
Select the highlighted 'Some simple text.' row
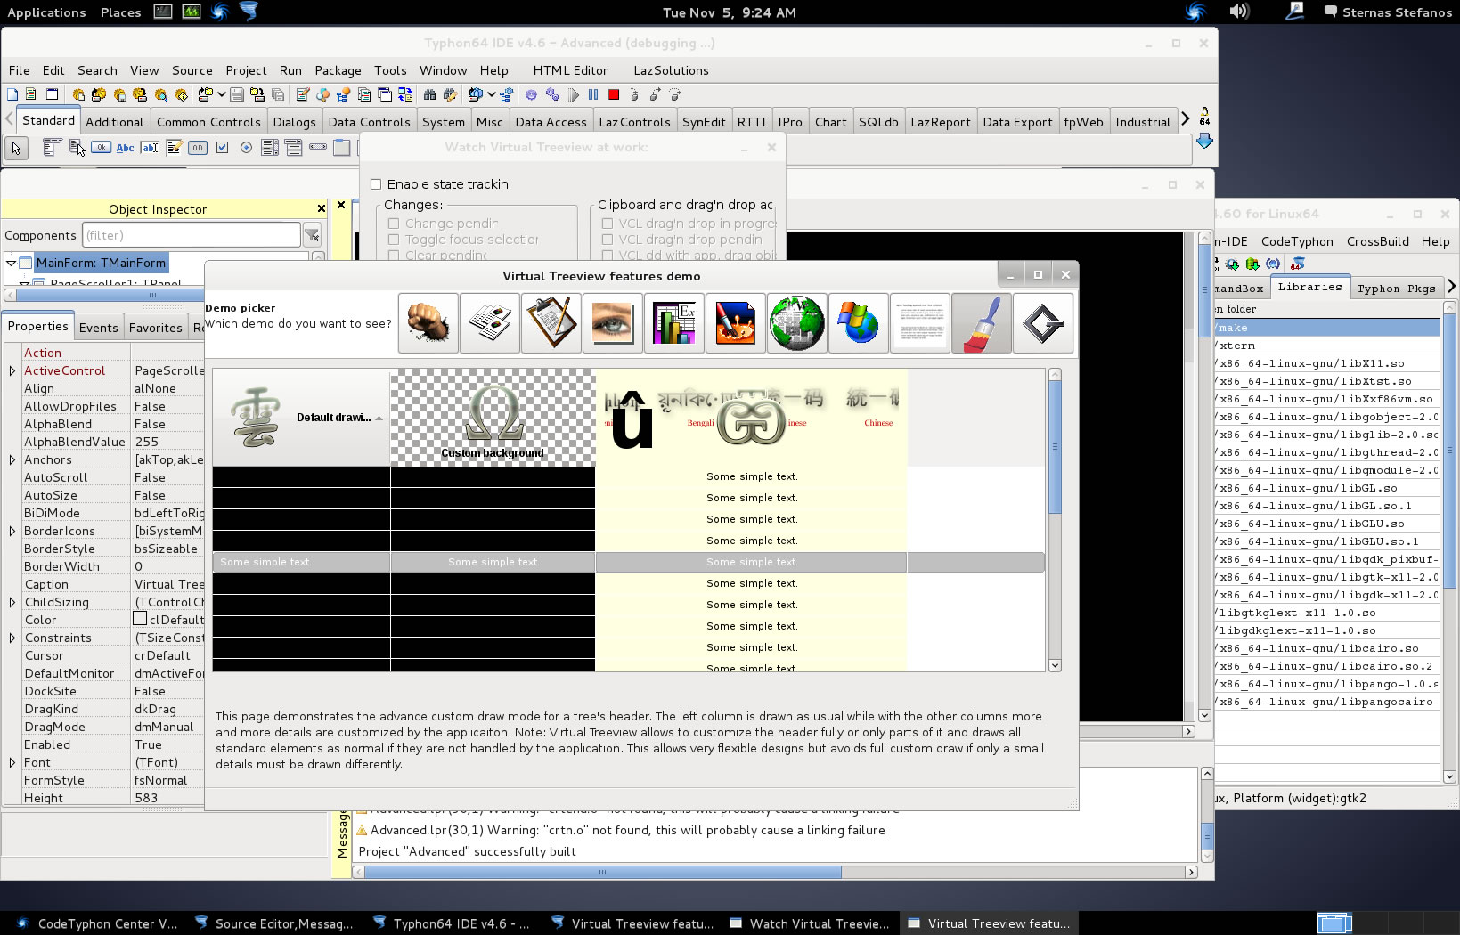(x=628, y=562)
